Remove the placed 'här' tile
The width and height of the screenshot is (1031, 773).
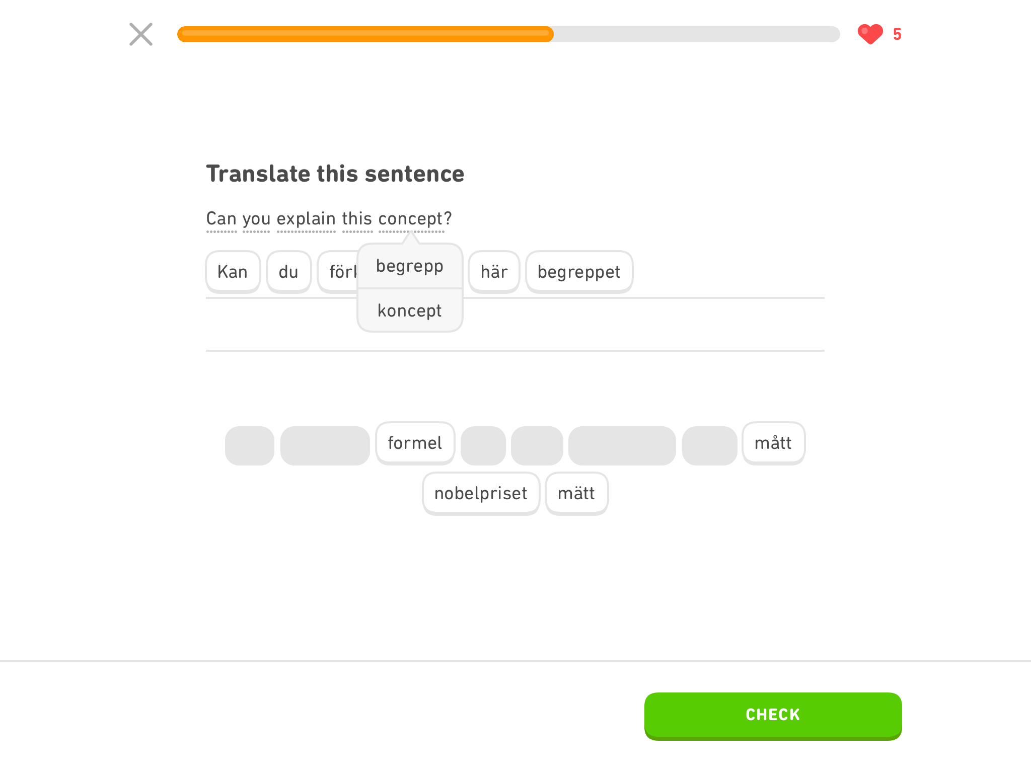494,272
